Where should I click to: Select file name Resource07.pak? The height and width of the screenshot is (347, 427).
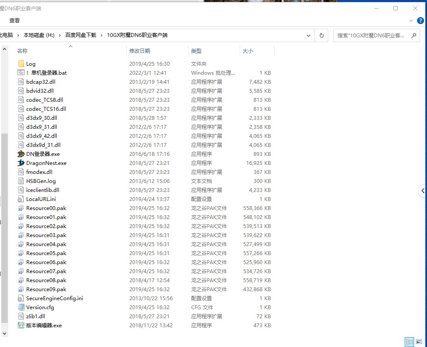[46, 271]
